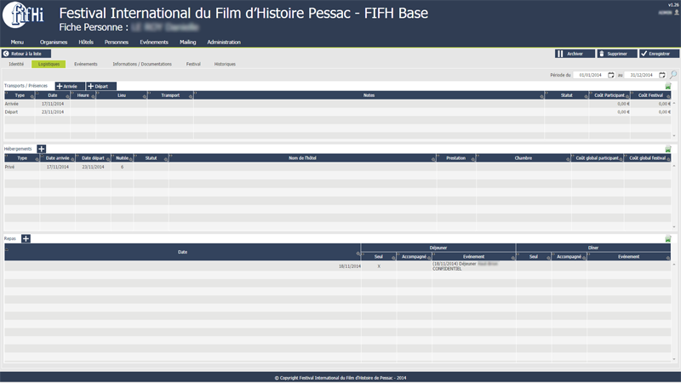Filter the Prestation column icon

[x=473, y=159]
